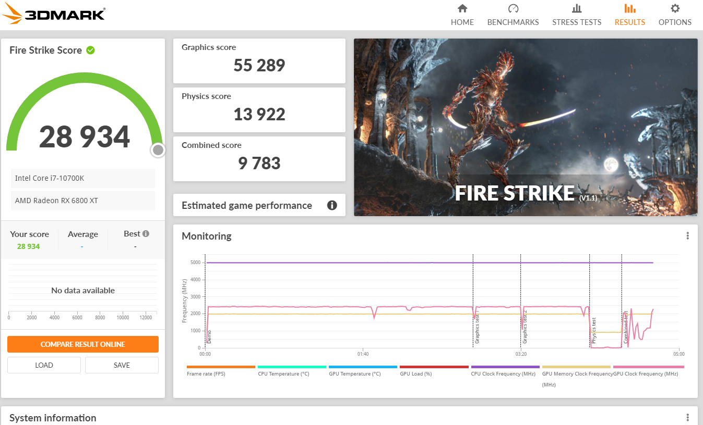Screen dimensions: 703x425
Task: Select the Results tab
Action: pyautogui.click(x=630, y=15)
